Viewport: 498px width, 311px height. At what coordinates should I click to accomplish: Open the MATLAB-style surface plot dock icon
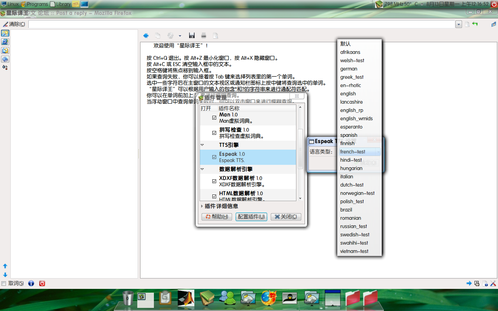click(186, 298)
